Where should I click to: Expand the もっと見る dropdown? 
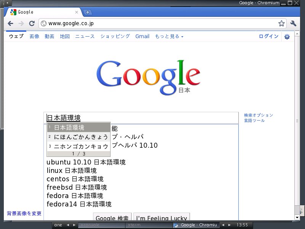[x=169, y=36]
